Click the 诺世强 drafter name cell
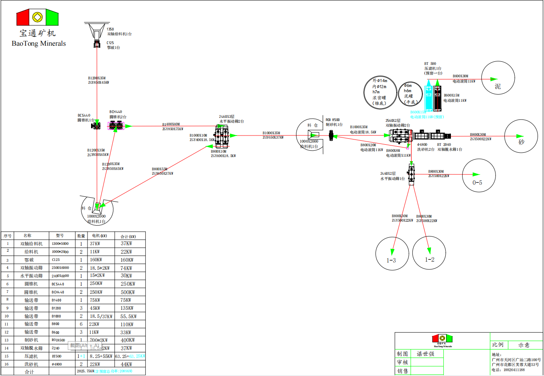The height and width of the screenshot is (376, 544). coord(425,354)
